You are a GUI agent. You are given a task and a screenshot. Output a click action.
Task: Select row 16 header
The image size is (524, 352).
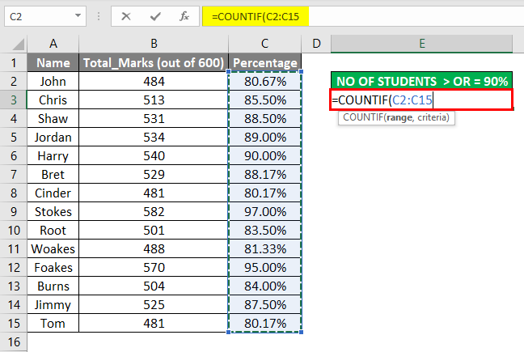14,342
